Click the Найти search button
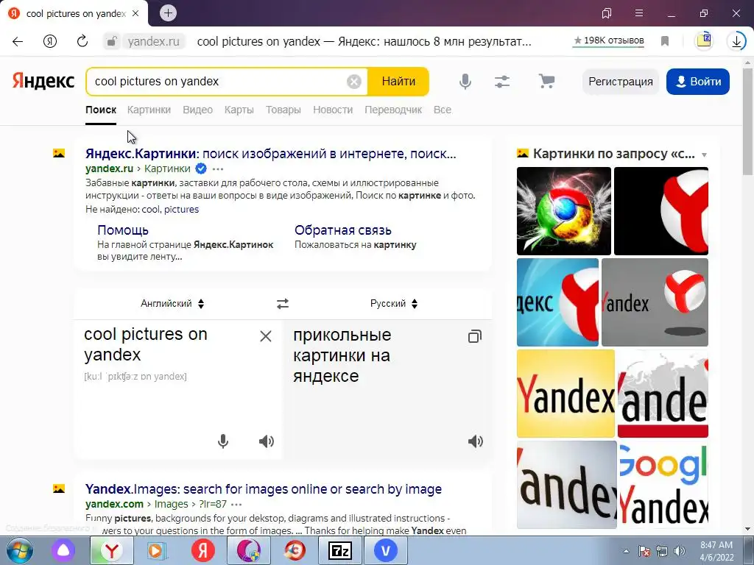This screenshot has height=565, width=754. (398, 82)
